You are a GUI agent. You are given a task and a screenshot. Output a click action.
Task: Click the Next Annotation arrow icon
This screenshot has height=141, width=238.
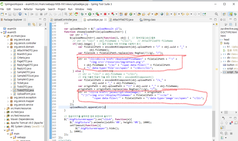tap(167, 14)
